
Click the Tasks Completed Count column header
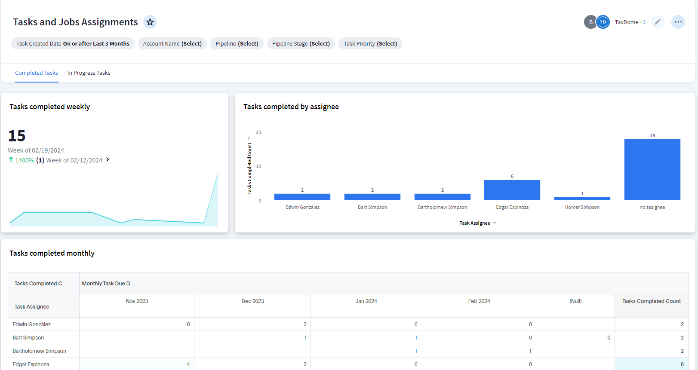tap(651, 301)
